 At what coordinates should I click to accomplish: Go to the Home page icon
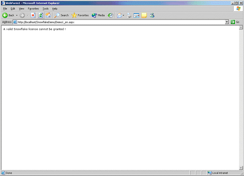pyautogui.click(x=48, y=15)
